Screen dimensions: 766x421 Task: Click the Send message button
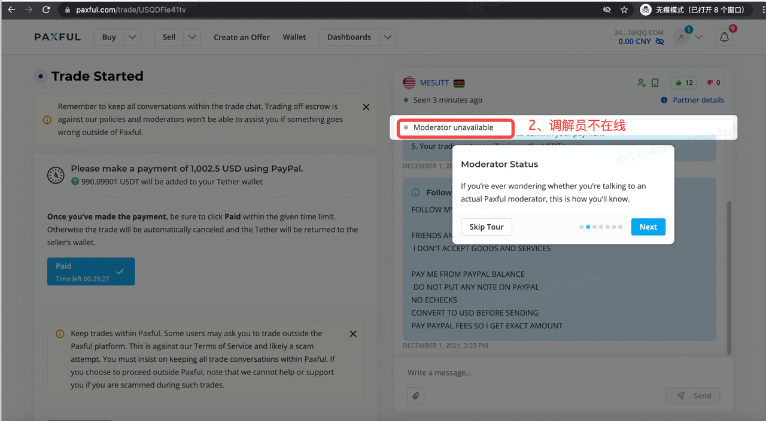point(693,396)
